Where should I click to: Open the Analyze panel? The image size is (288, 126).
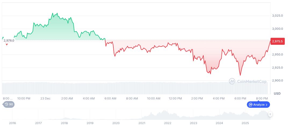pos(258,105)
